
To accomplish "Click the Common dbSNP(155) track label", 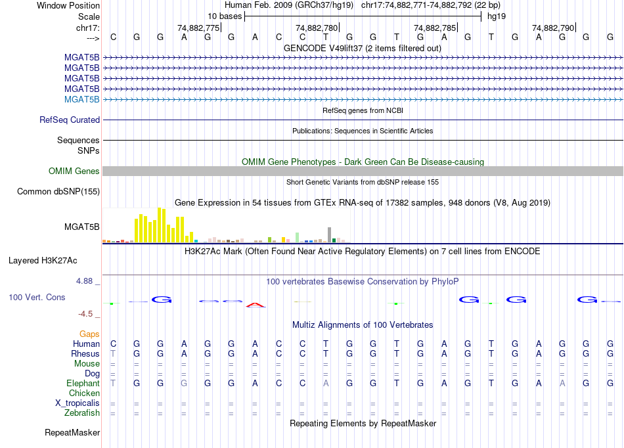I will point(58,191).
